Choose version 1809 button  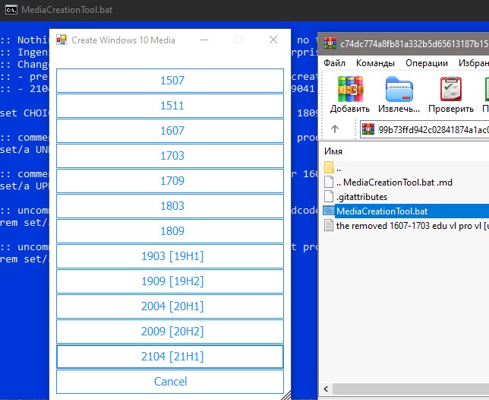(x=170, y=231)
